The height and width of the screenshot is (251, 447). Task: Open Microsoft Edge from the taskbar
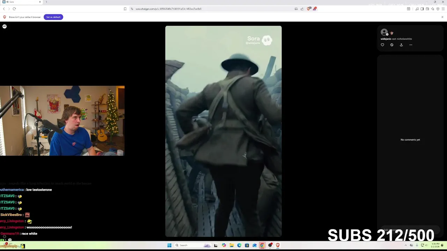(239, 245)
